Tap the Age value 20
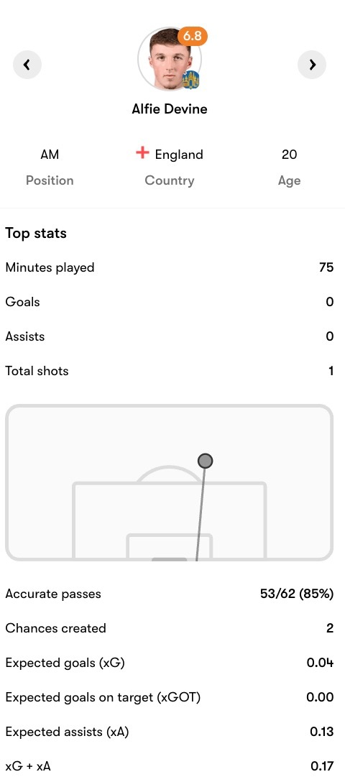Image resolution: width=345 pixels, height=782 pixels. [x=289, y=155]
